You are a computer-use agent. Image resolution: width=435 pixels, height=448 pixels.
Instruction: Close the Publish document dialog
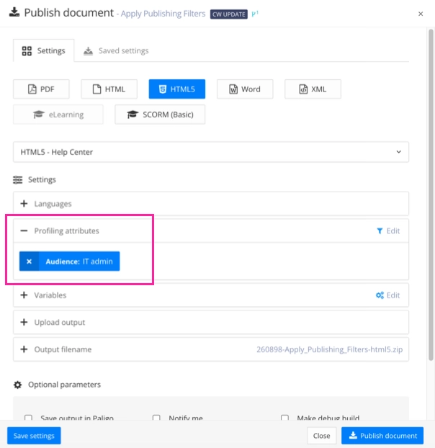pyautogui.click(x=421, y=14)
